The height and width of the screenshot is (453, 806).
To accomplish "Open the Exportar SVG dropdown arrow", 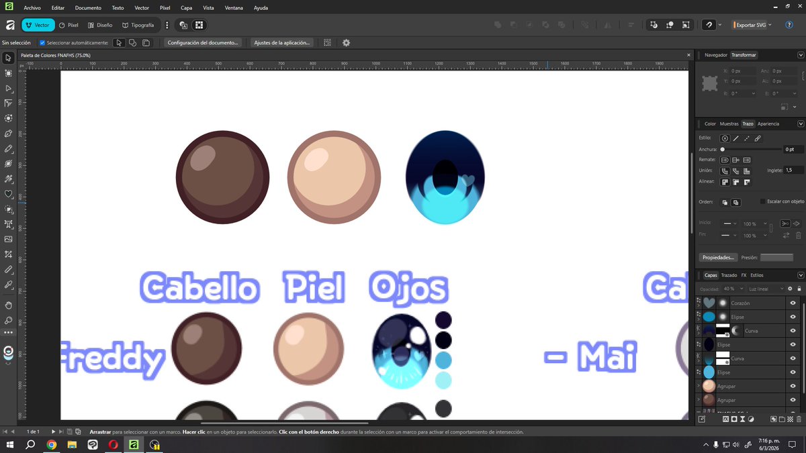I will (770, 25).
